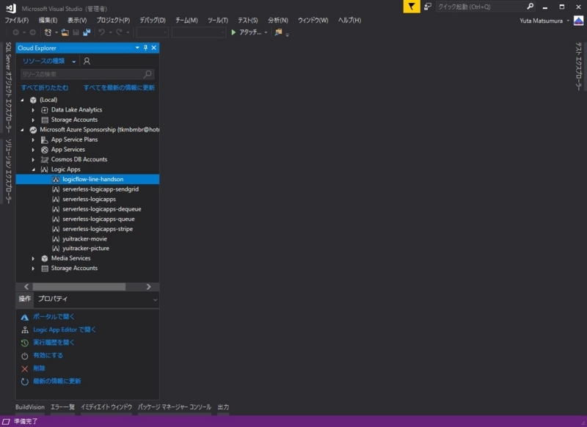Click the 実行履歴を開く link
The height and width of the screenshot is (427, 587).
[x=54, y=343]
